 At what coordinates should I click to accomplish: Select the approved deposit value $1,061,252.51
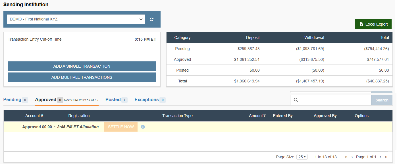click(x=247, y=59)
